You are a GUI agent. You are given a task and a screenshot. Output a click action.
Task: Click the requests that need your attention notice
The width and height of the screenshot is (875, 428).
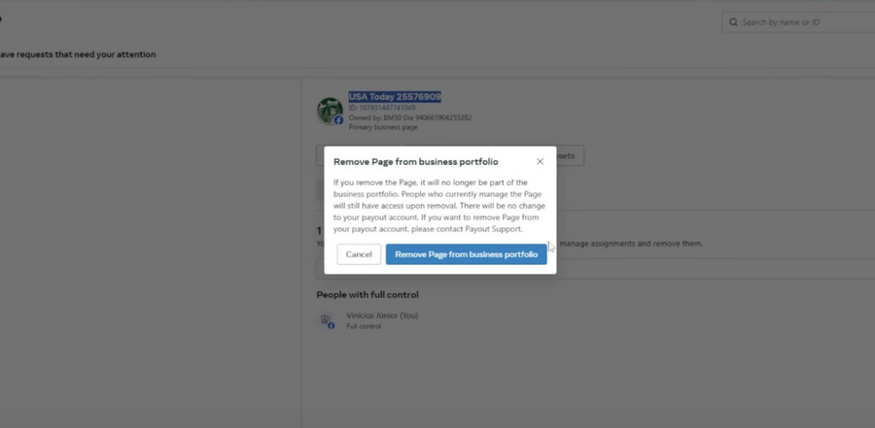click(x=78, y=54)
